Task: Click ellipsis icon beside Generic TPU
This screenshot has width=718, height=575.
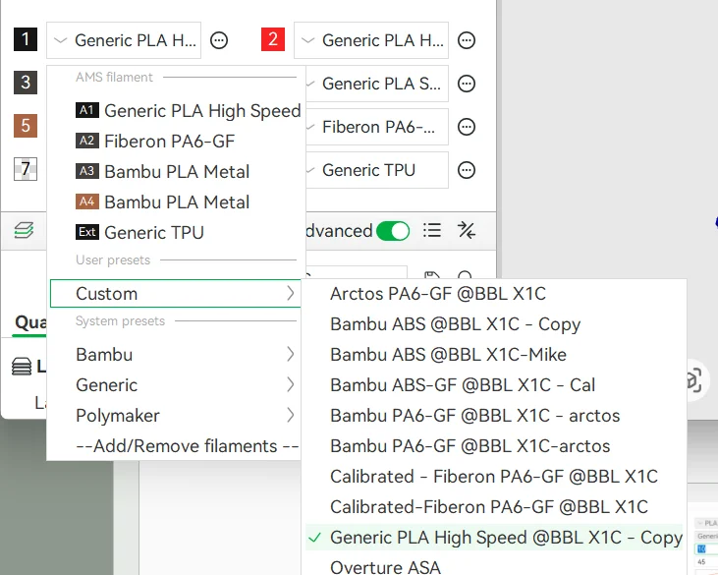Action: (x=467, y=170)
